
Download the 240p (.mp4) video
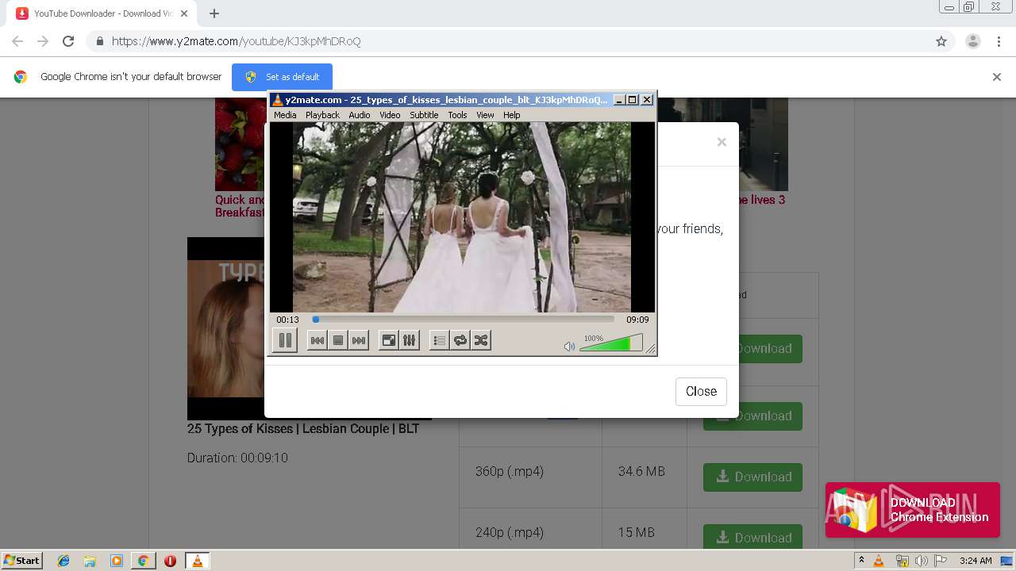click(752, 538)
